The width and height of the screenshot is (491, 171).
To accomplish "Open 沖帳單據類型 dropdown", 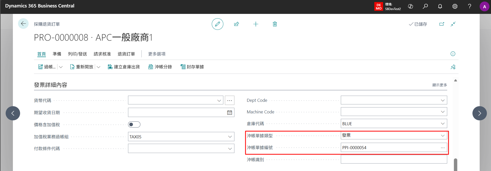I will click(443, 136).
